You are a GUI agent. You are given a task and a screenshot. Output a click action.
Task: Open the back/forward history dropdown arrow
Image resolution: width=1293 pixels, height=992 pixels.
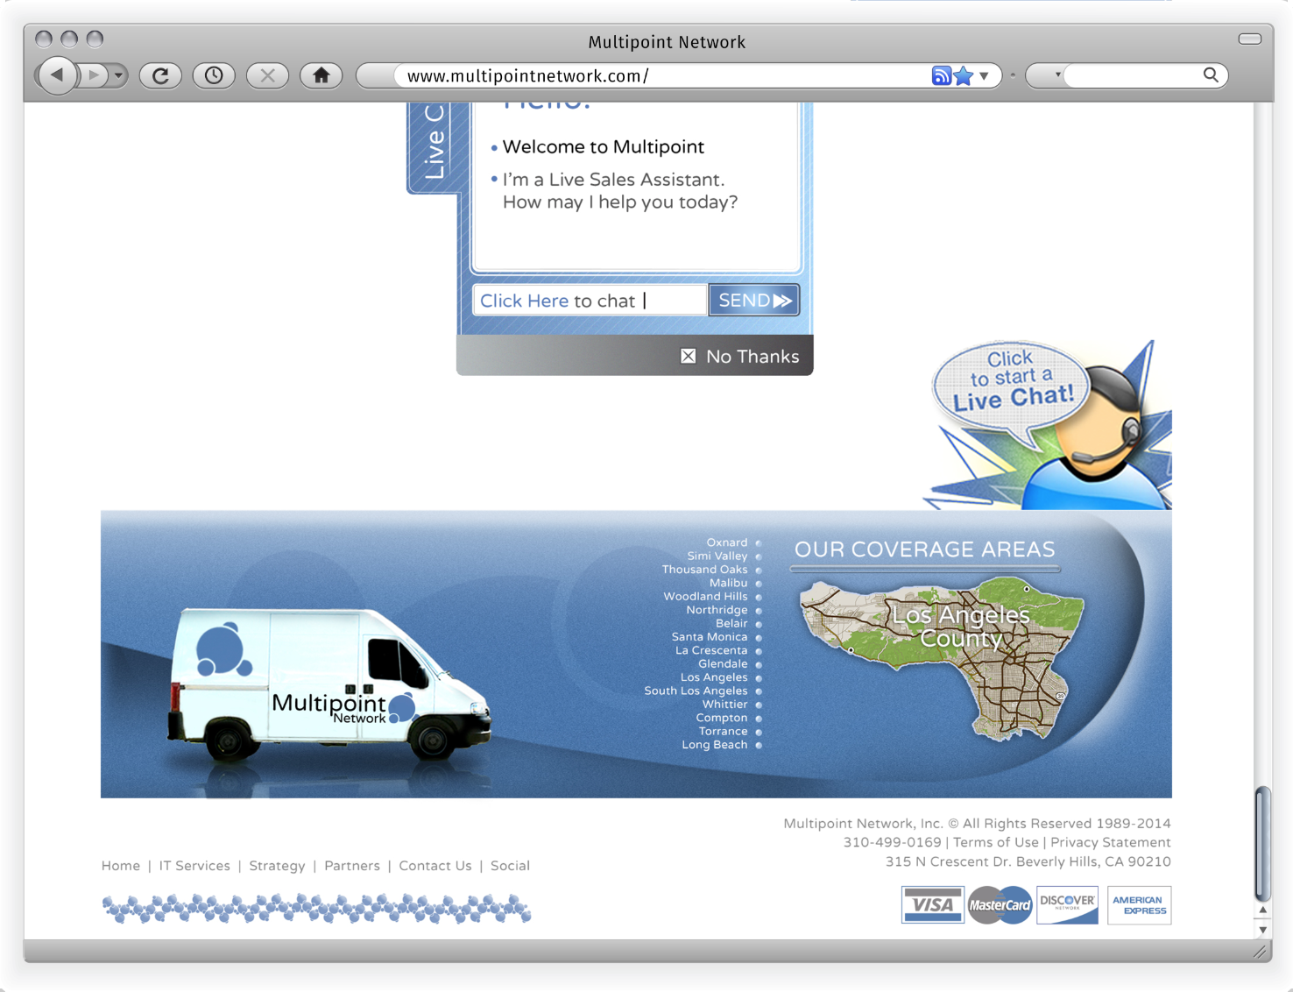pyautogui.click(x=118, y=75)
